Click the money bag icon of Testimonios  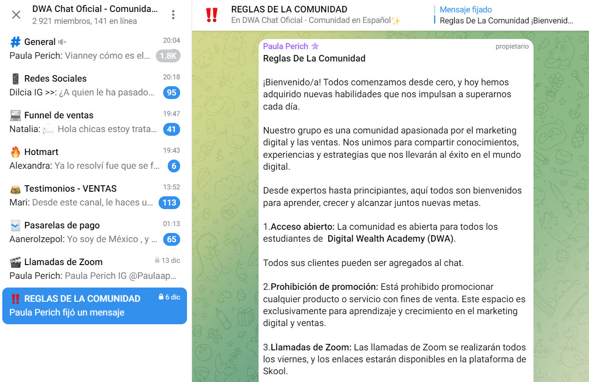tap(15, 188)
